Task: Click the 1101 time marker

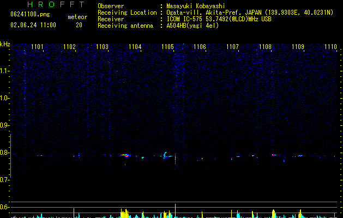Action: point(37,47)
